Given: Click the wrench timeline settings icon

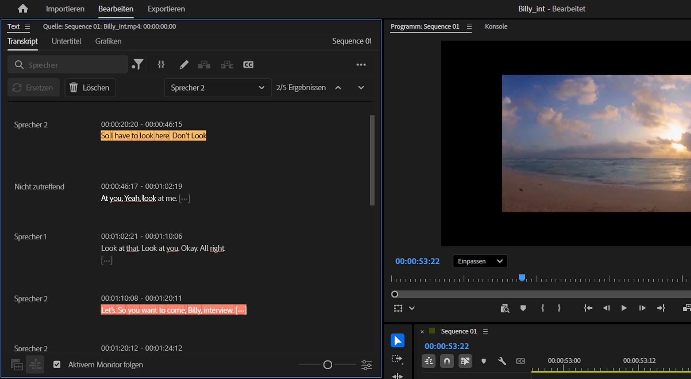Looking at the screenshot, I should 502,361.
